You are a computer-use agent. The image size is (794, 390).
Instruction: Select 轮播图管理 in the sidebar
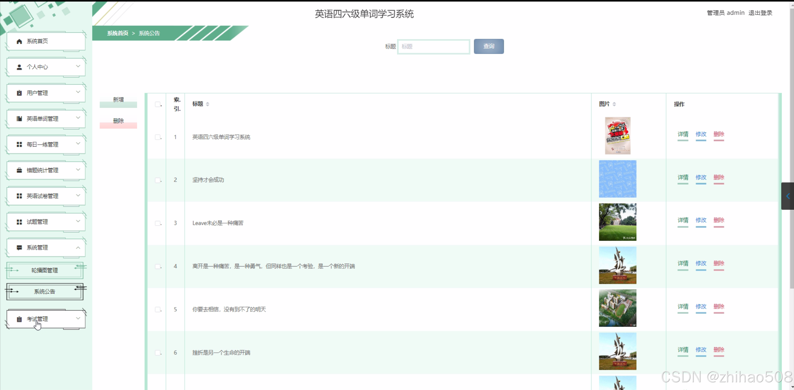coord(44,270)
